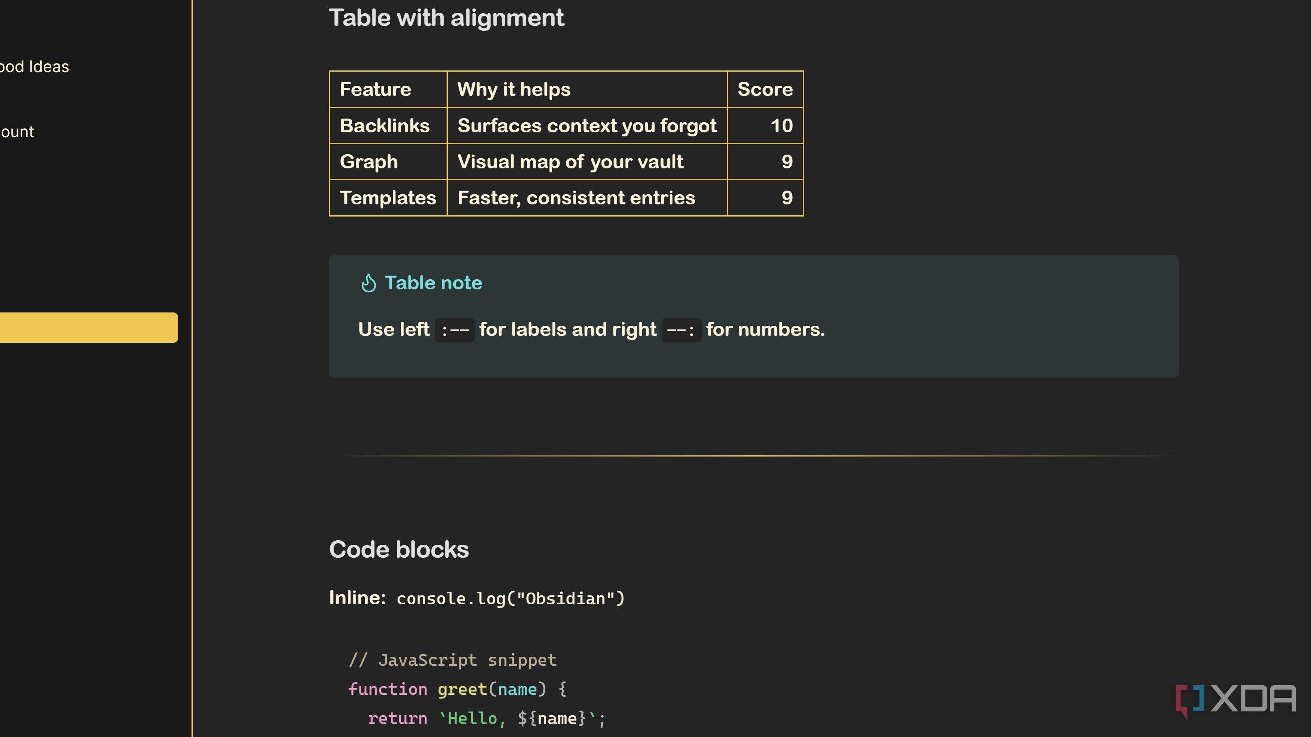
Task: Click the 'Code blocks' heading
Action: coord(398,549)
